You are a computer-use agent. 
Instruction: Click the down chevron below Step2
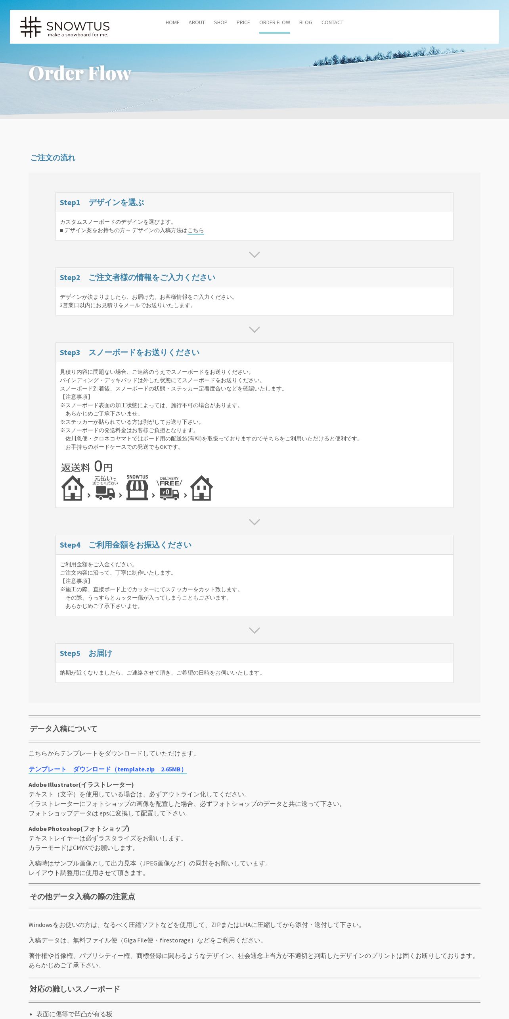coord(254,329)
